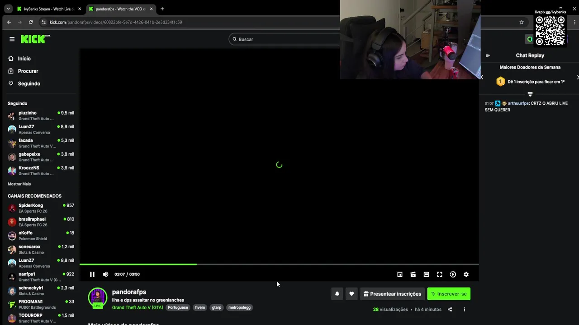Pause the video playback
The image size is (579, 325).
(x=92, y=274)
